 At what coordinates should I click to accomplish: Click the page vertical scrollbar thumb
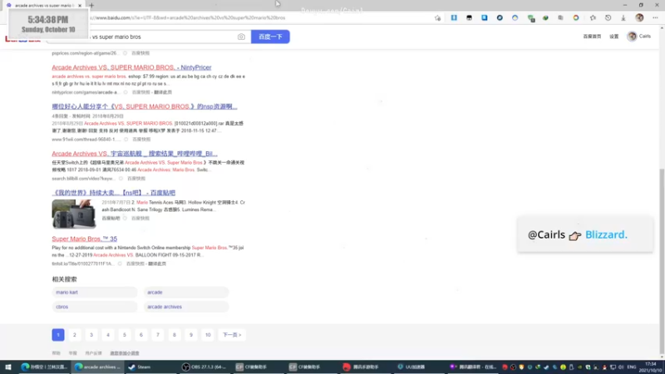pyautogui.click(x=662, y=261)
